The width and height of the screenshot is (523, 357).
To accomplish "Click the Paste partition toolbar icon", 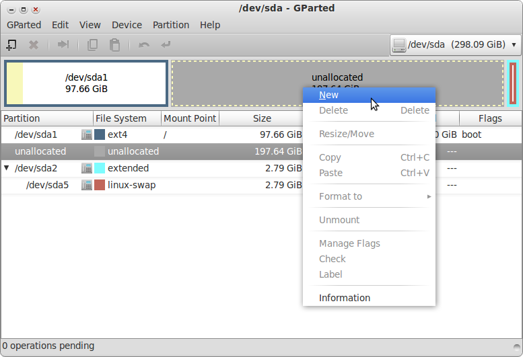I will click(x=114, y=44).
